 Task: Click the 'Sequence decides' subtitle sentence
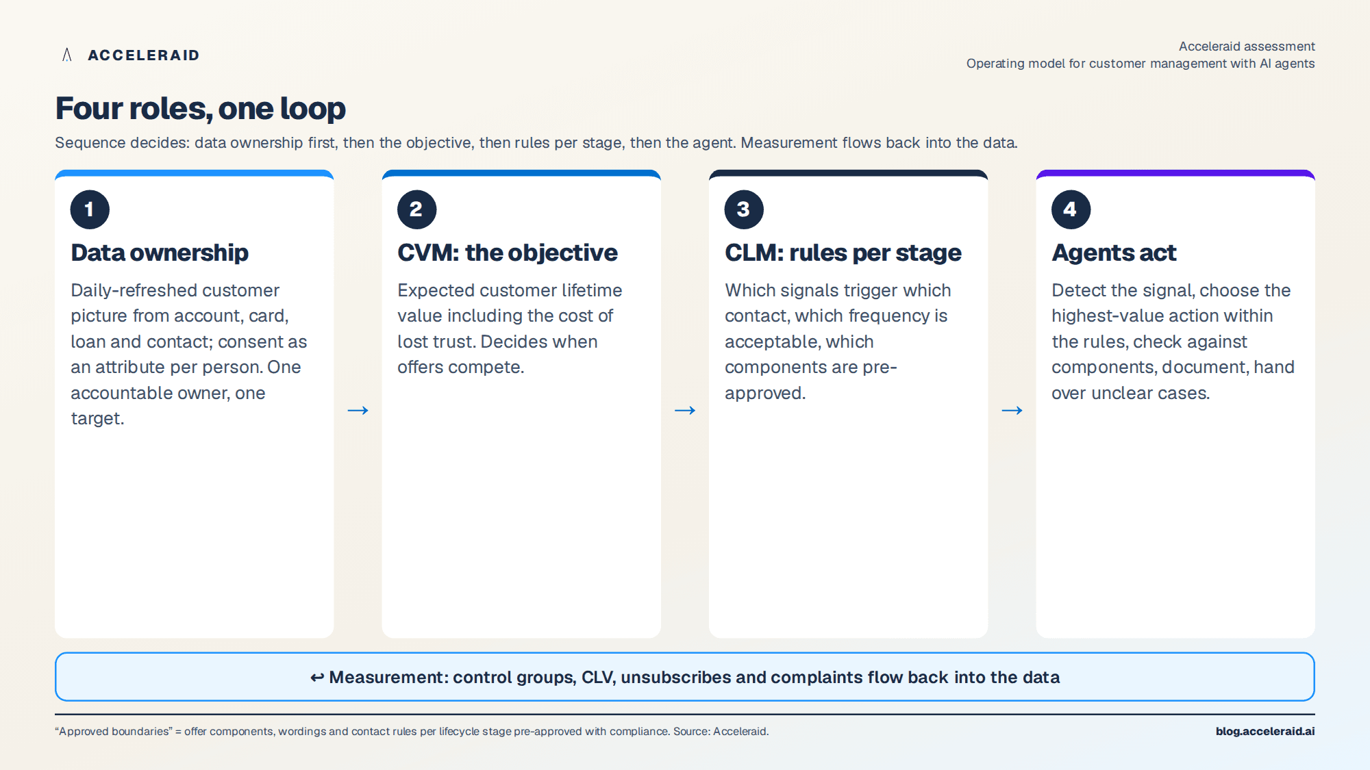pyautogui.click(x=536, y=142)
